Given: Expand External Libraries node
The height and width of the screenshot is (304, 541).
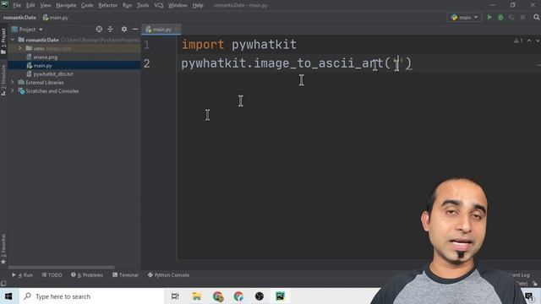Looking at the screenshot, I should tap(13, 83).
